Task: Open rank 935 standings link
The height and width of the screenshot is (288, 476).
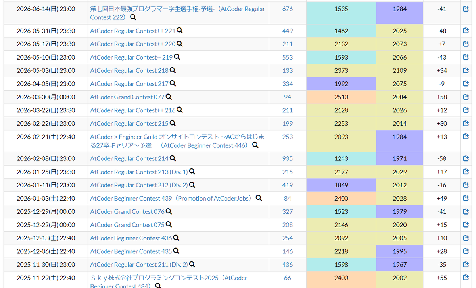Action: [288, 158]
